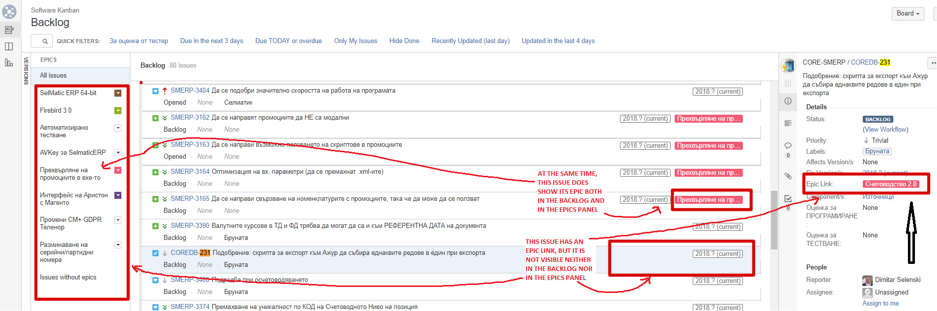Show the issue Details info section icon
The image size is (937, 311).
[x=788, y=101]
